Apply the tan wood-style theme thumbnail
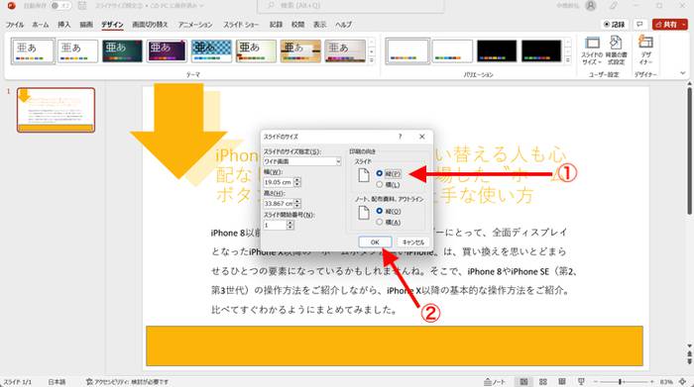Viewport: 694px width, 387px height. (x=300, y=50)
